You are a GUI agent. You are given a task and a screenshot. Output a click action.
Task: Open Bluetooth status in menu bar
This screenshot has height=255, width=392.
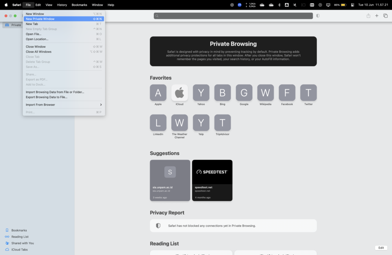279,5
